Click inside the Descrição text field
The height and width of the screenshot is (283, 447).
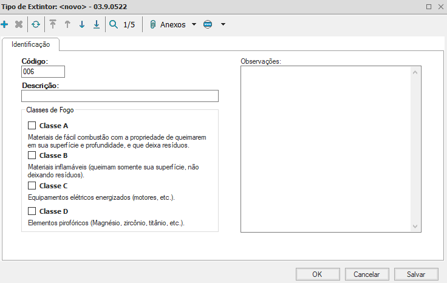point(120,96)
